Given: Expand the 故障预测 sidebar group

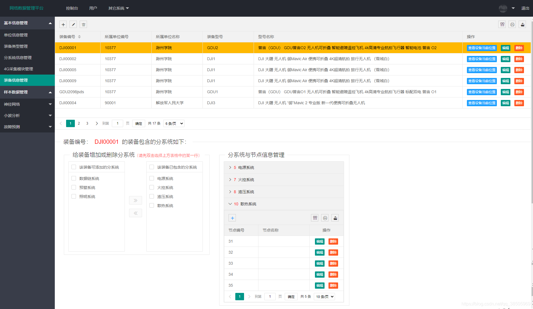Looking at the screenshot, I should [27, 127].
